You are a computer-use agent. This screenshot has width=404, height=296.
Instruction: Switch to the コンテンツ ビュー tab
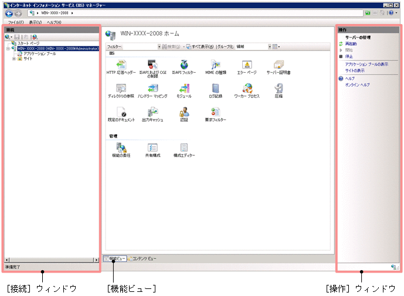pos(142,258)
